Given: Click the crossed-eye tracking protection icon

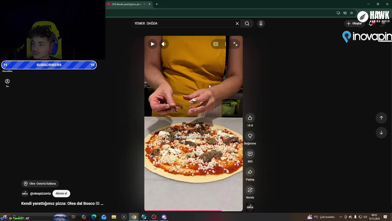Looking at the screenshot, I should pyautogui.click(x=345, y=13).
